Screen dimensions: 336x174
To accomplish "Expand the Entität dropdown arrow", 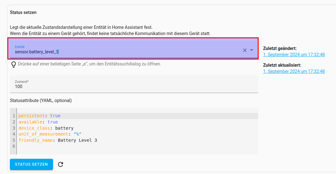I will point(252,50).
